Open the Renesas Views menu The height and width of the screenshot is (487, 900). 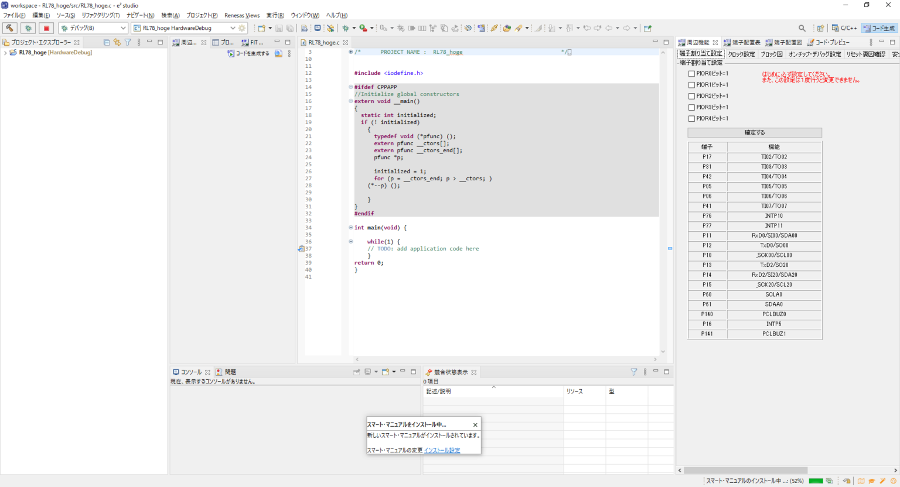click(x=241, y=15)
